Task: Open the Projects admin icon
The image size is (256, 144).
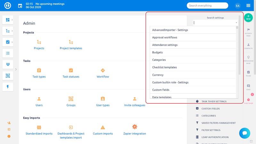Action: point(39,42)
